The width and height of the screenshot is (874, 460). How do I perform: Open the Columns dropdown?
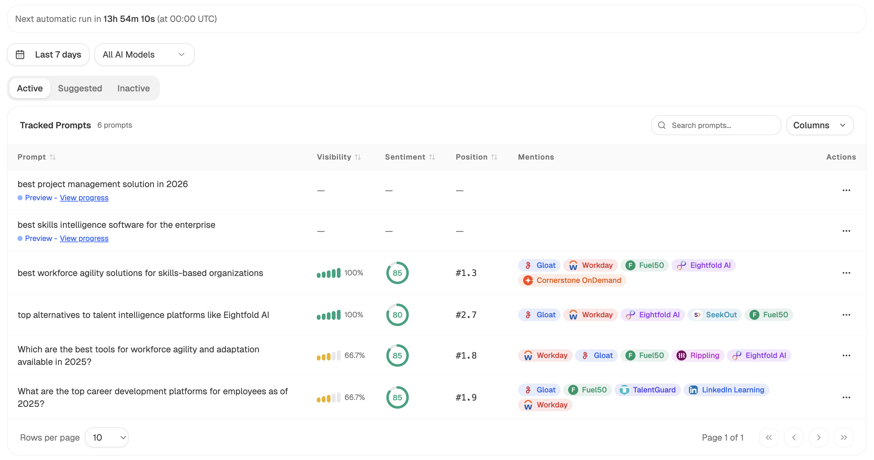click(x=820, y=125)
